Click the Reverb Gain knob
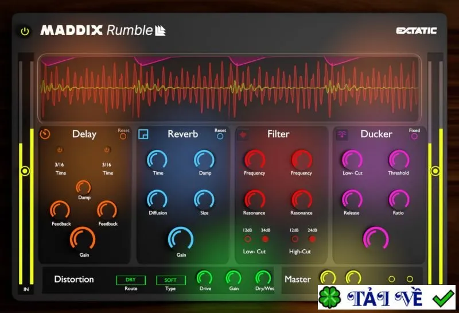459x313 pixels. click(x=181, y=239)
